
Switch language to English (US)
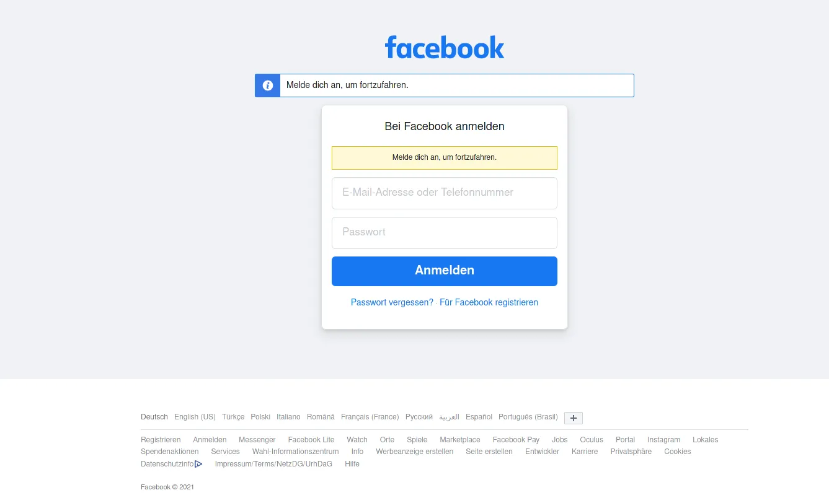point(195,417)
